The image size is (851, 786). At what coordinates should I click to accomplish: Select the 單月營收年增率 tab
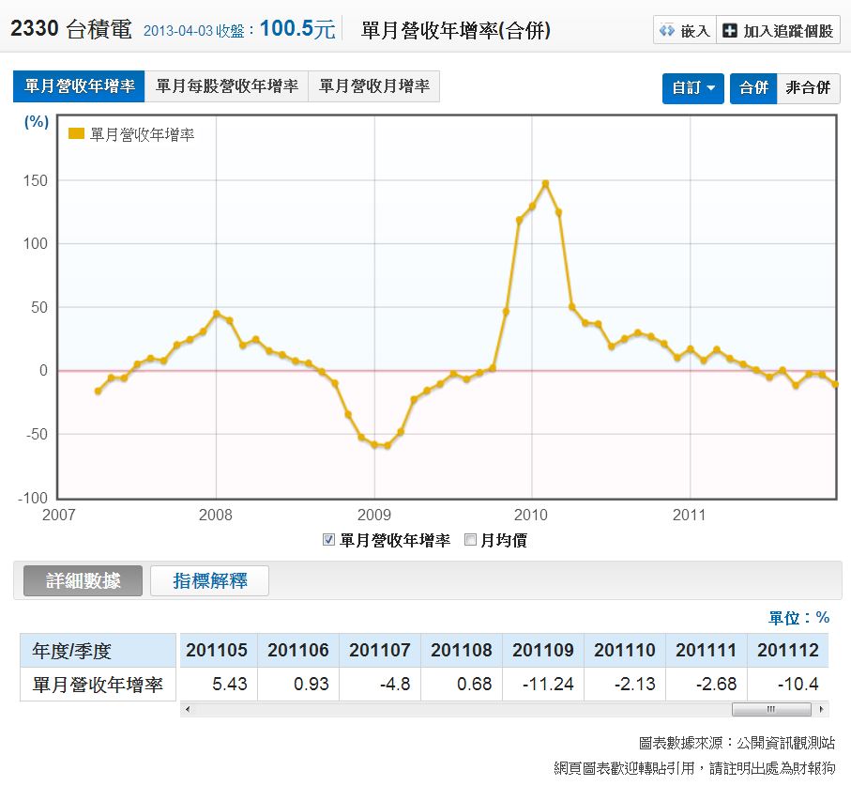[x=79, y=86]
